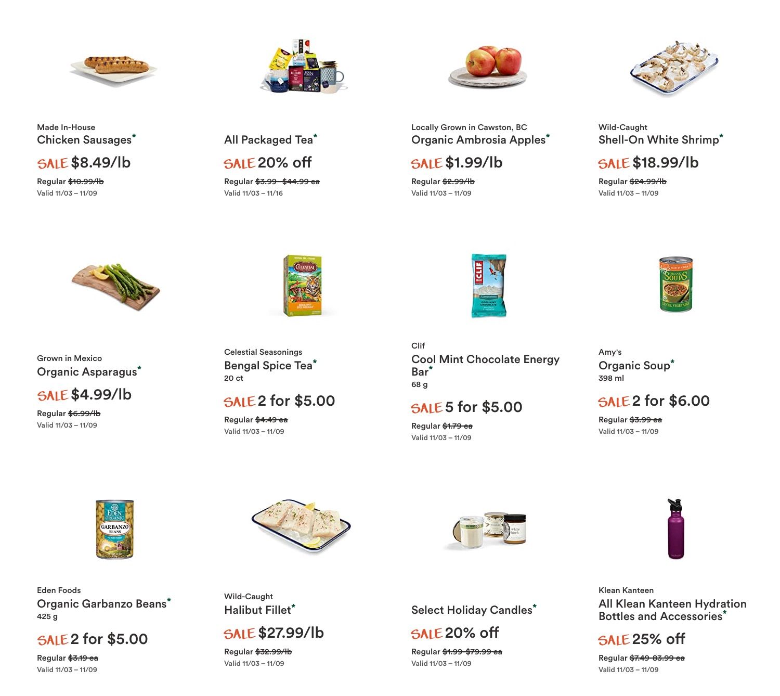Open the Eden Garbanzo Beans can image

click(115, 529)
